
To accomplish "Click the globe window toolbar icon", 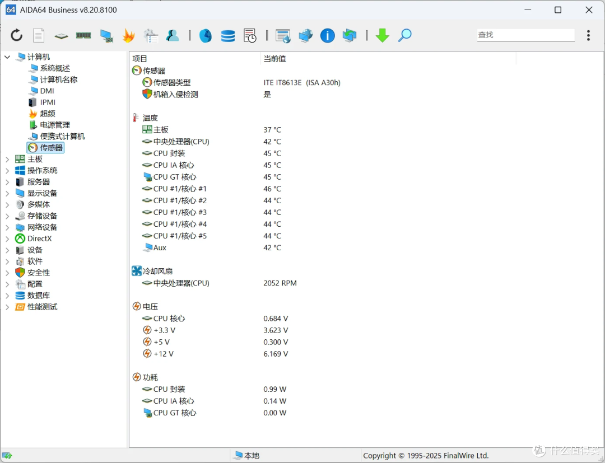I will click(283, 36).
